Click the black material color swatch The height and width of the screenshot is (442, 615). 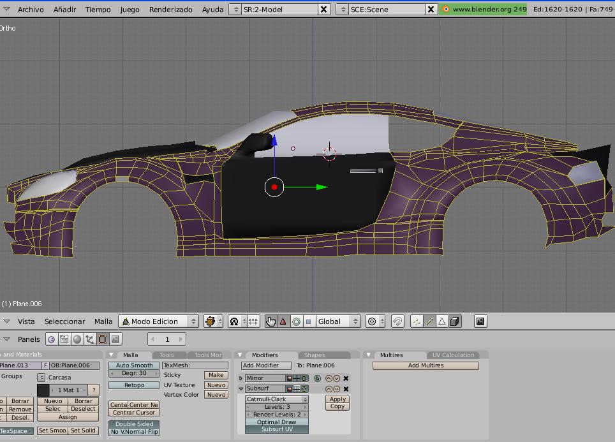43,390
